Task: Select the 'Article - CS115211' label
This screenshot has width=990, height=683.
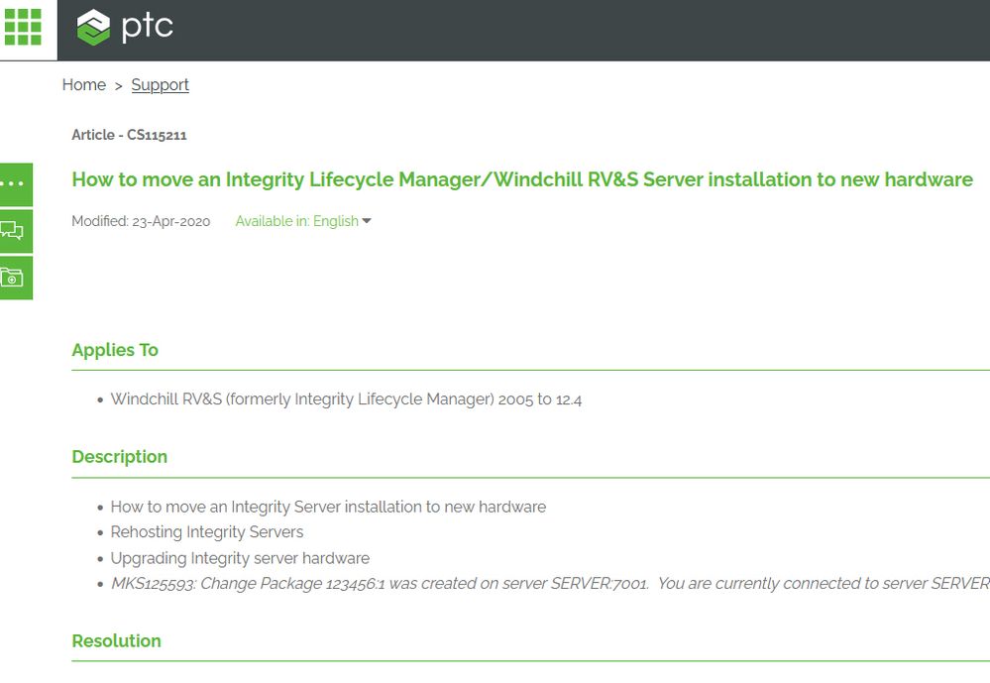Action: (129, 135)
